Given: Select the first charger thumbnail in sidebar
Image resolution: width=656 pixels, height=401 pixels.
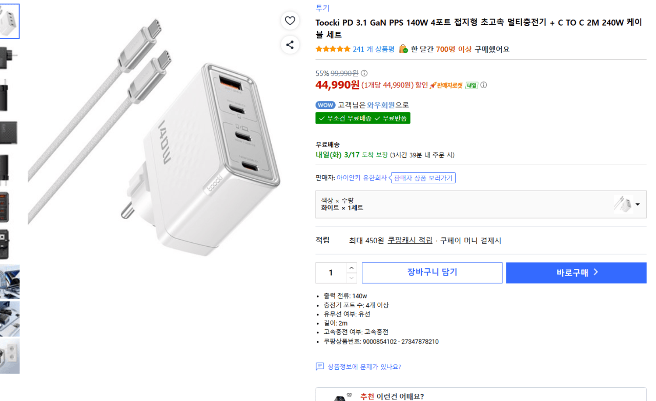Looking at the screenshot, I should tap(10, 20).
